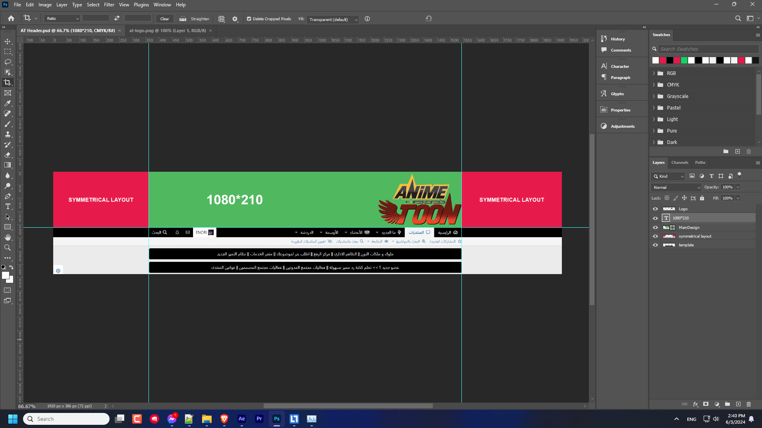
Task: Switch to the Channels tab
Action: (680, 163)
